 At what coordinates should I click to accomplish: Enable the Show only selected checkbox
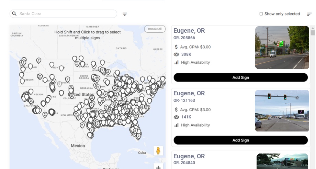tap(261, 14)
